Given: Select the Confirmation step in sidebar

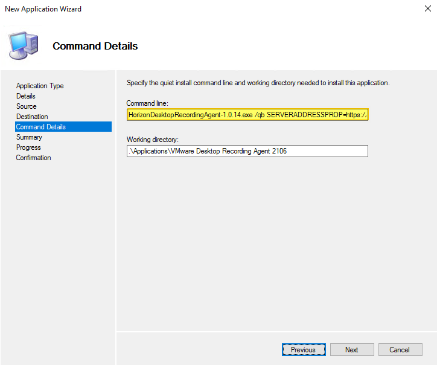Looking at the screenshot, I should 34,158.
